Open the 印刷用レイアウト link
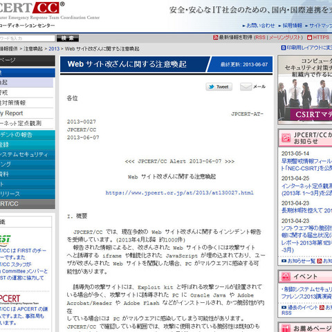The width and height of the screenshot is (332, 332). (x=309, y=48)
